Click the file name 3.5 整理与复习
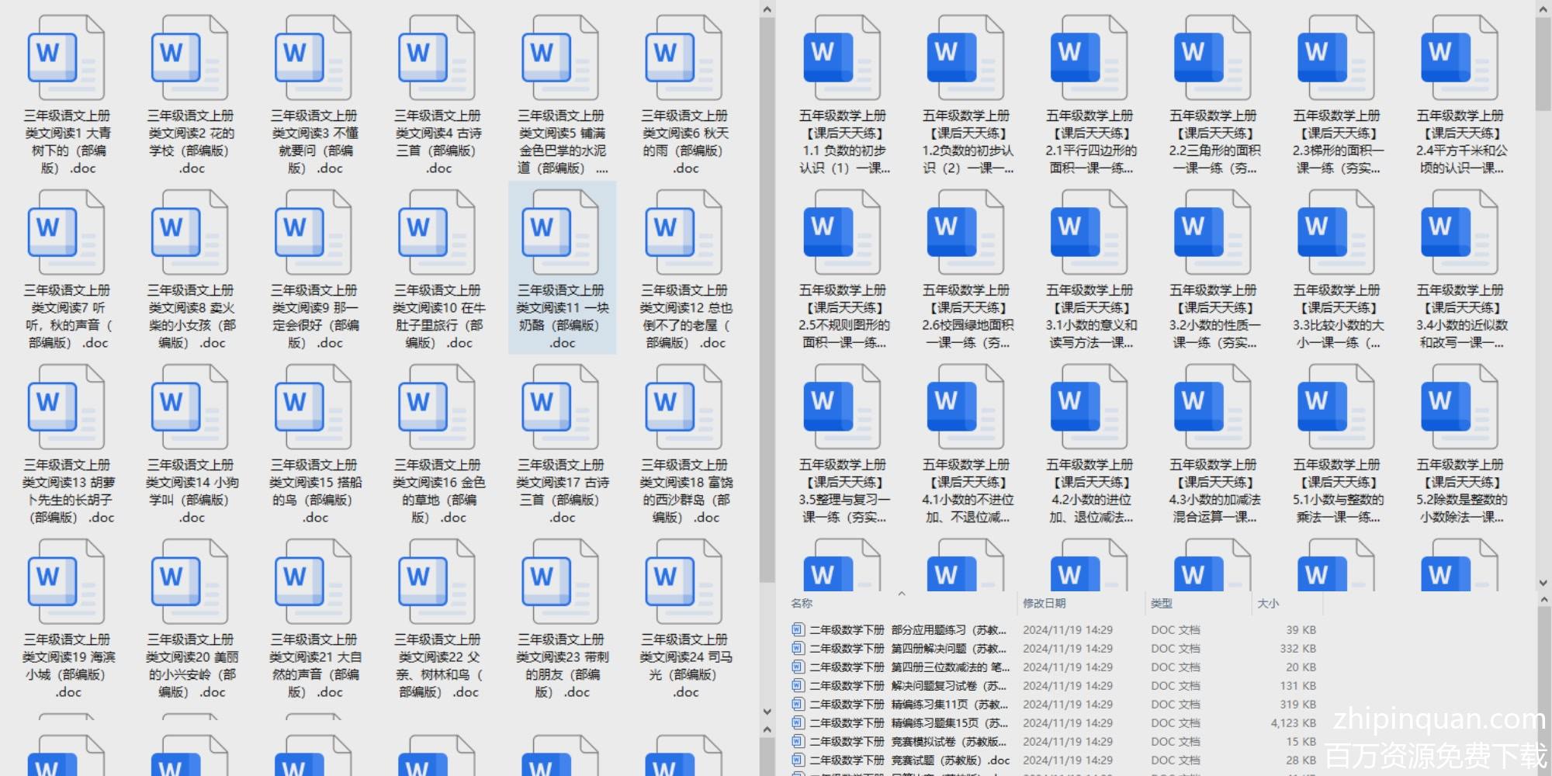Screen dimensions: 1552x776 coord(844,491)
